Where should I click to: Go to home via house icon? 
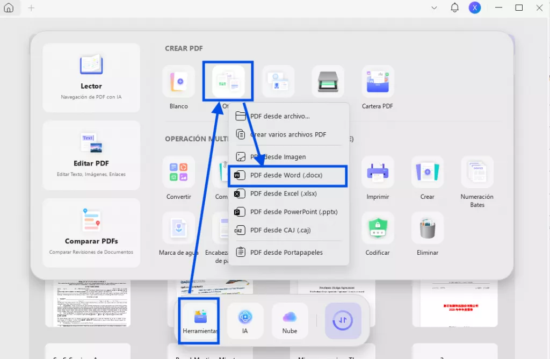[9, 8]
